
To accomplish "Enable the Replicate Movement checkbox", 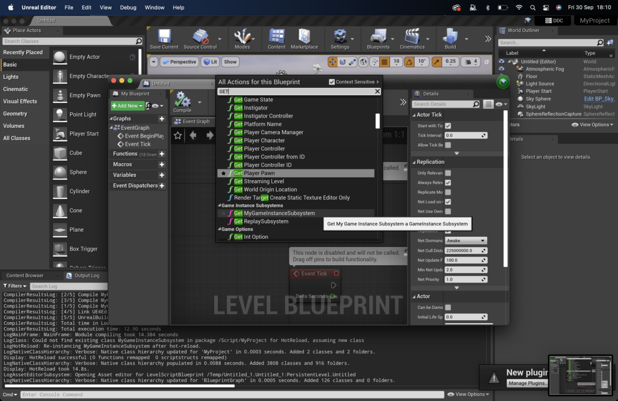I will point(448,192).
